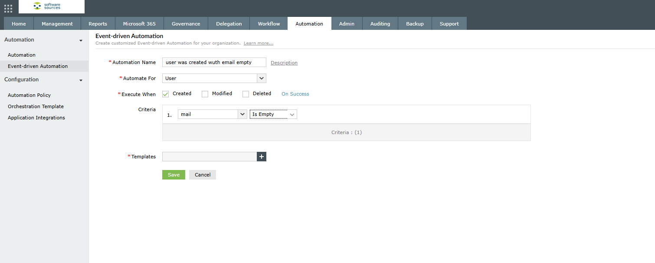The height and width of the screenshot is (263, 655).
Task: Tick the Deleted checkbox
Action: pyautogui.click(x=246, y=94)
